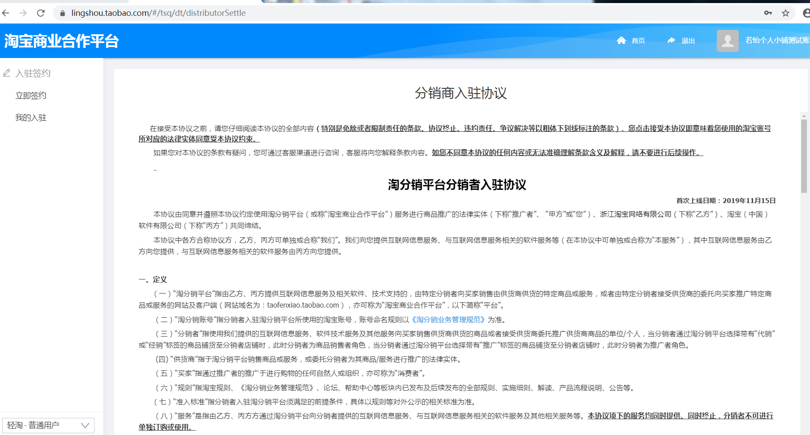Click the exit arrow icon beside 退出

click(x=671, y=40)
